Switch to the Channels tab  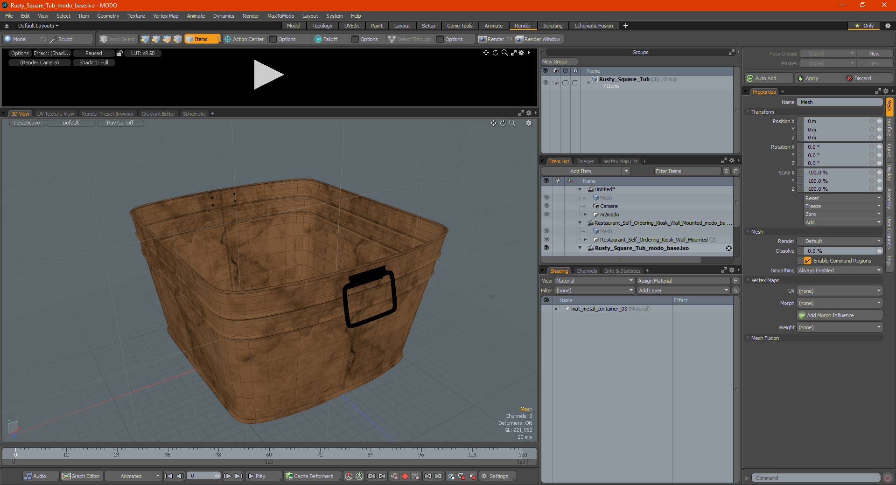point(586,271)
